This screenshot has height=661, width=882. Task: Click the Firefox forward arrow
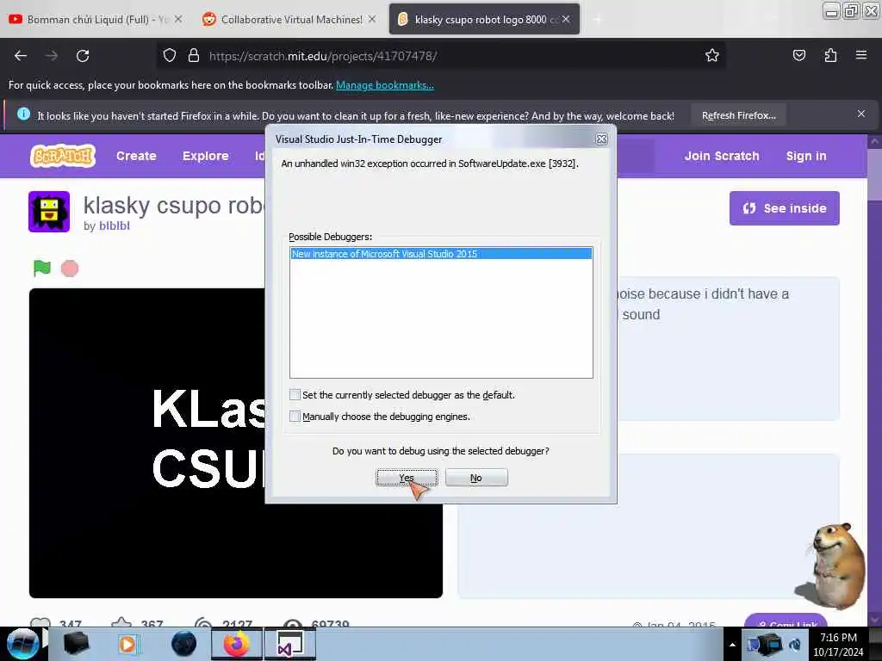[52, 56]
